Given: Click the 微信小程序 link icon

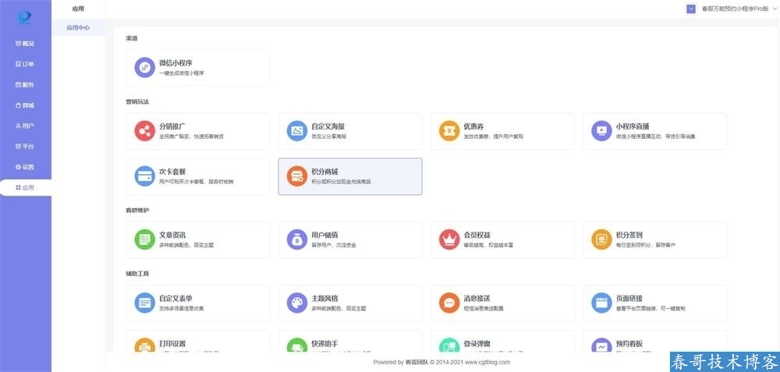Looking at the screenshot, I should pyautogui.click(x=144, y=68).
